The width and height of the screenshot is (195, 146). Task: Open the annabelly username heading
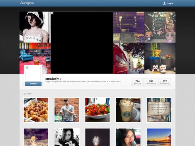(x=52, y=79)
